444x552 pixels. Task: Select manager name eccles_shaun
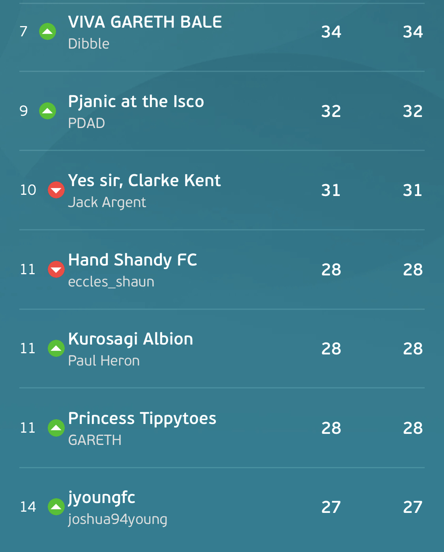(111, 282)
